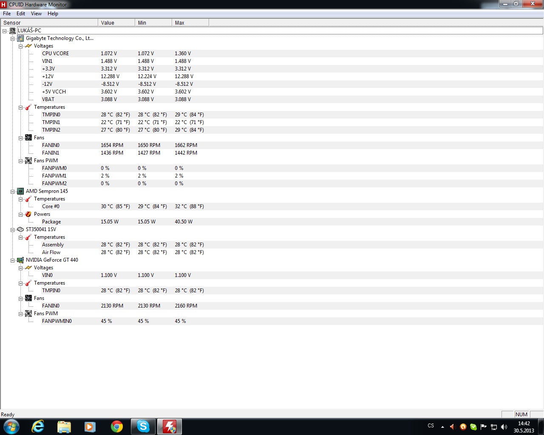Collapse the ST350041 1SV node

click(12, 229)
